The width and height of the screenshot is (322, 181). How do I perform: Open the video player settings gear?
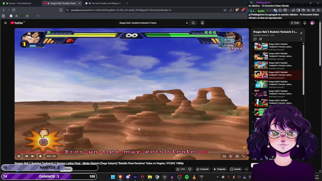tap(231, 156)
